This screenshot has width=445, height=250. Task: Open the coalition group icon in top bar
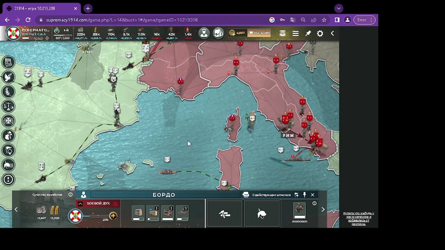(218, 33)
